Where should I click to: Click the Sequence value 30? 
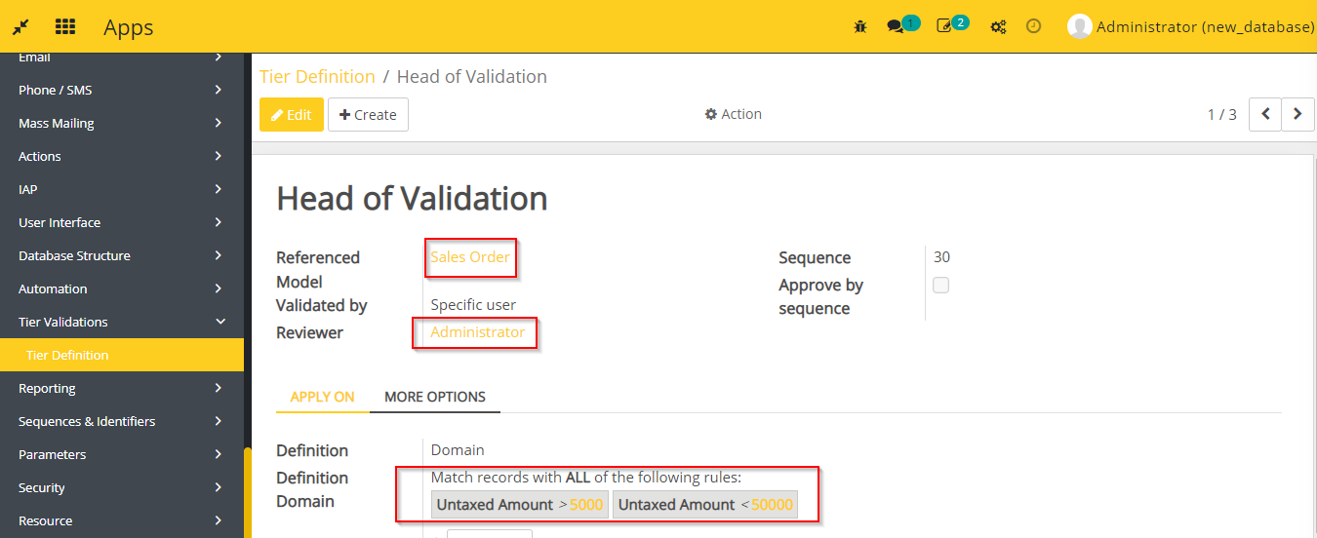pos(941,257)
